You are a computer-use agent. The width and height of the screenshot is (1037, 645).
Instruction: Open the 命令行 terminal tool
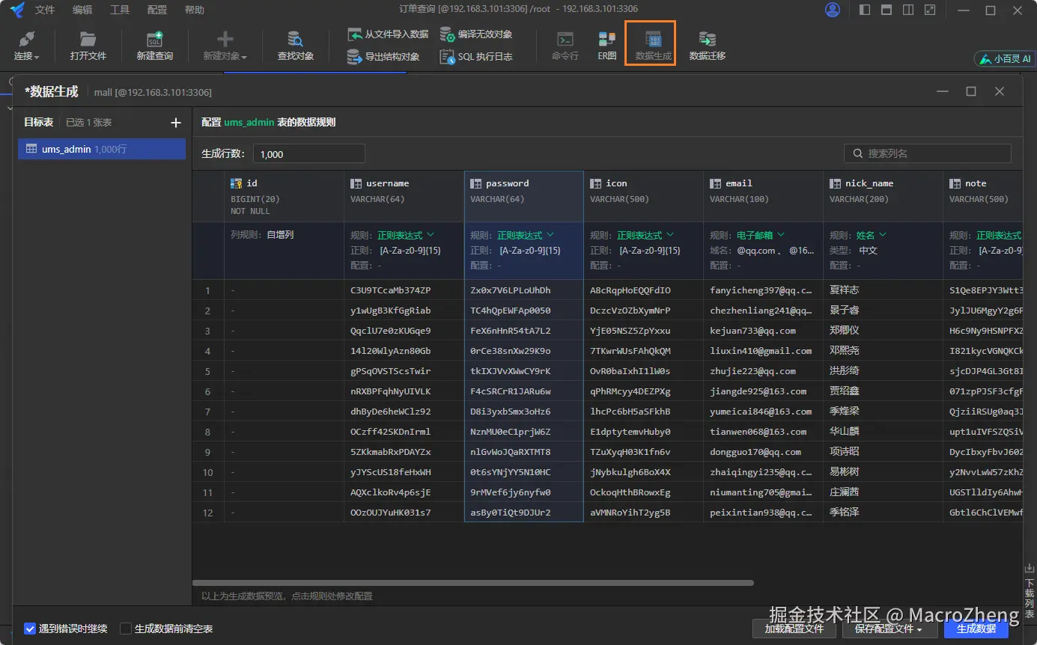point(565,46)
